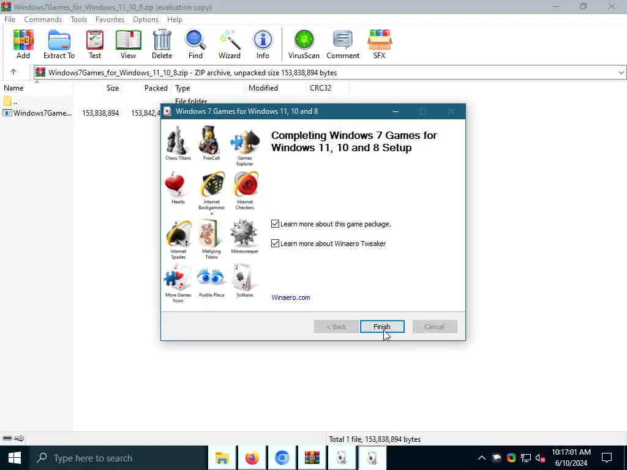This screenshot has height=470, width=627.
Task: Open the notification center icon
Action: click(x=607, y=458)
